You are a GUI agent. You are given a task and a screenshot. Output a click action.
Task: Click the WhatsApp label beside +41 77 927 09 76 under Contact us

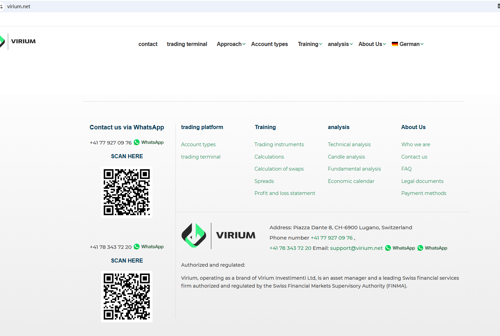tap(152, 142)
